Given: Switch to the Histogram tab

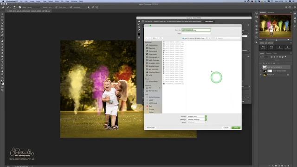Looking at the screenshot, I should (x=271, y=13).
